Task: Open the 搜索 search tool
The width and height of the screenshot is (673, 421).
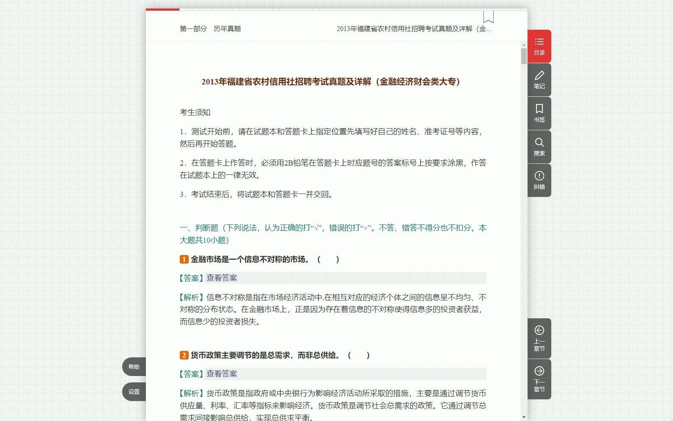Action: pos(539,147)
